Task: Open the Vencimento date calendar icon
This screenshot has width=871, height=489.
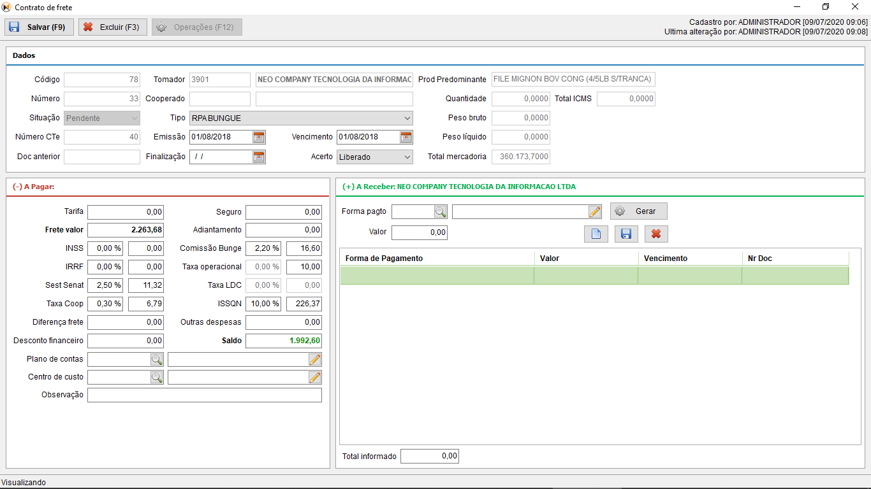Action: [406, 137]
